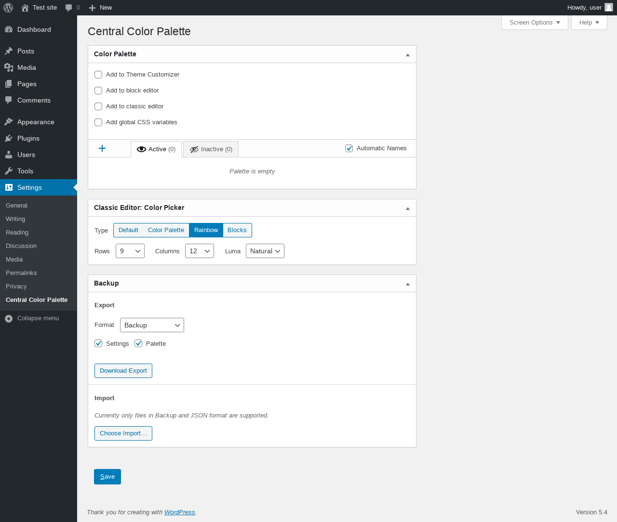The height and width of the screenshot is (522, 617).
Task: Expand the Help panel
Action: click(589, 23)
